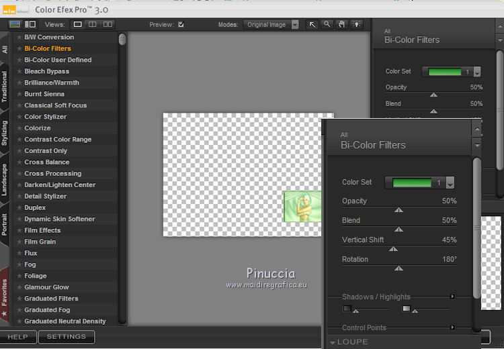Select Burnt Sienna filter

(44, 94)
